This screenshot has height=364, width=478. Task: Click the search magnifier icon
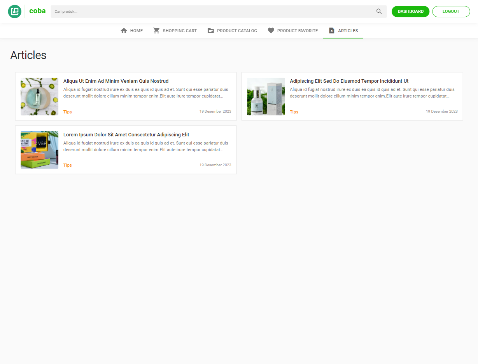pos(379,12)
